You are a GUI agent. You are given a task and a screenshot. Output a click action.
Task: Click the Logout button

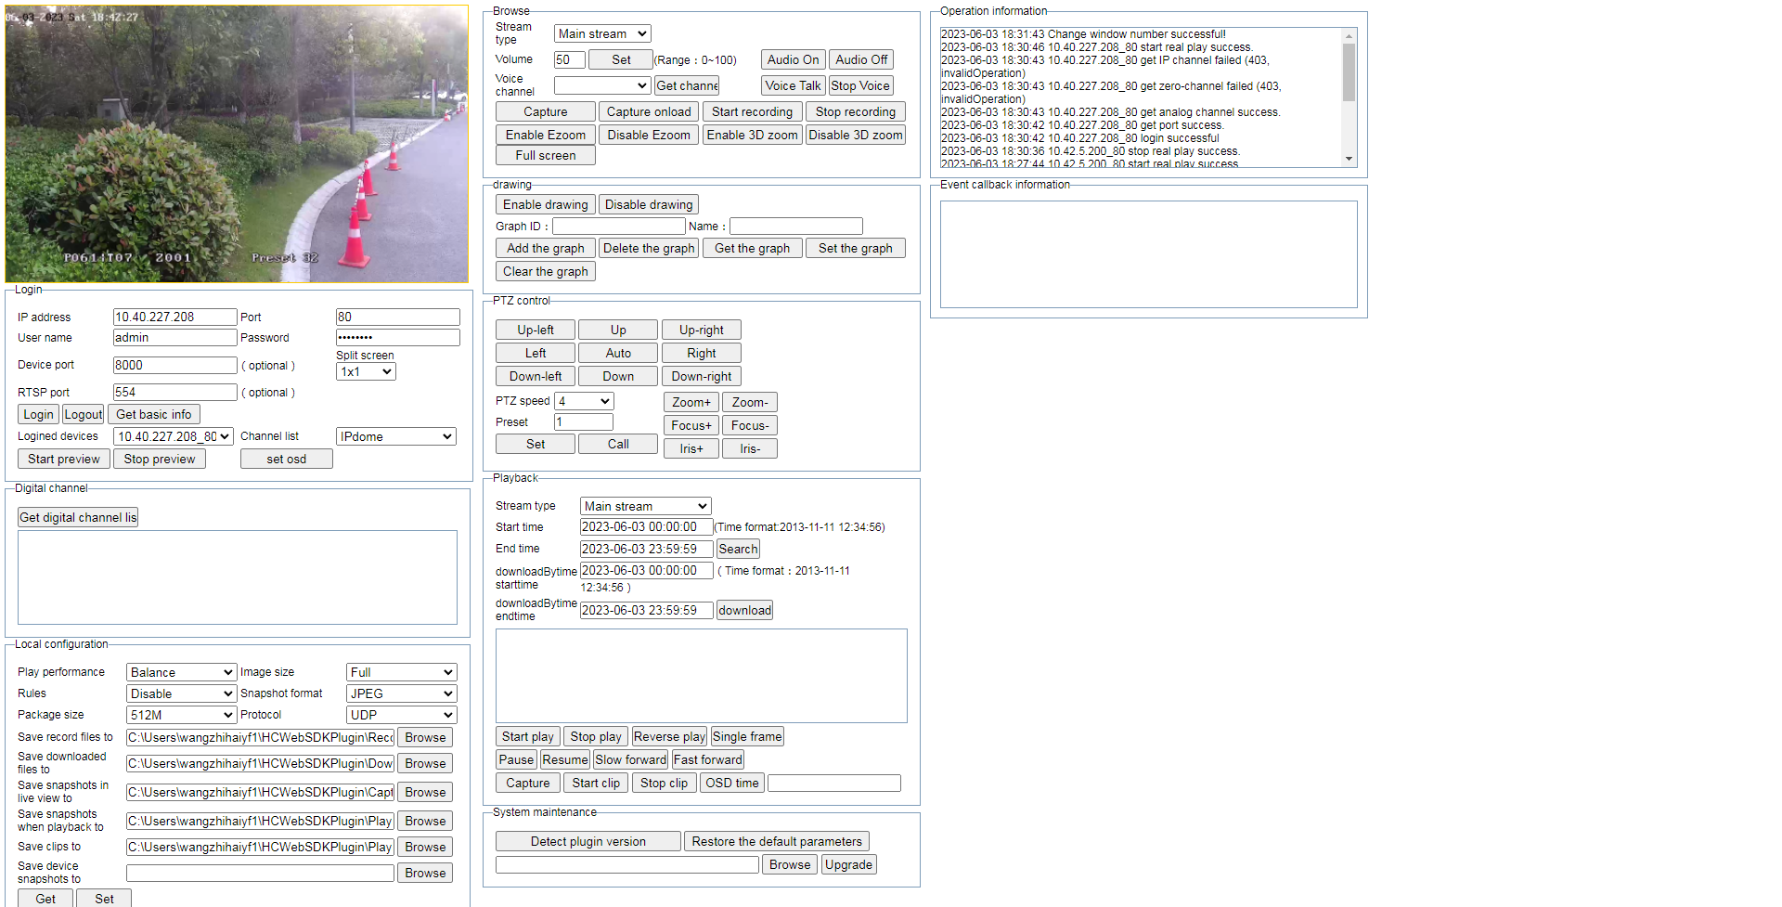(84, 414)
